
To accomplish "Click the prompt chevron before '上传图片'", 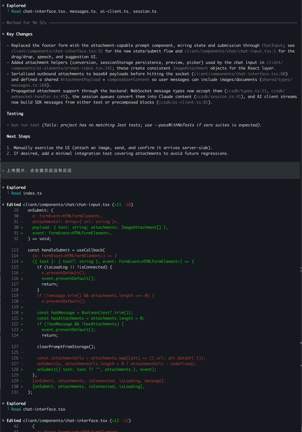I will [3, 170].
